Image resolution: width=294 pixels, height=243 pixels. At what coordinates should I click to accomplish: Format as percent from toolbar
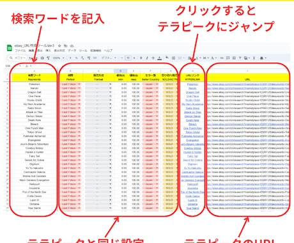coord(77,58)
